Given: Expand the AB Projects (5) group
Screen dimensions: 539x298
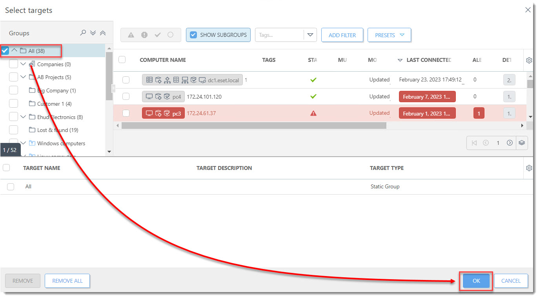Looking at the screenshot, I should coord(23,77).
